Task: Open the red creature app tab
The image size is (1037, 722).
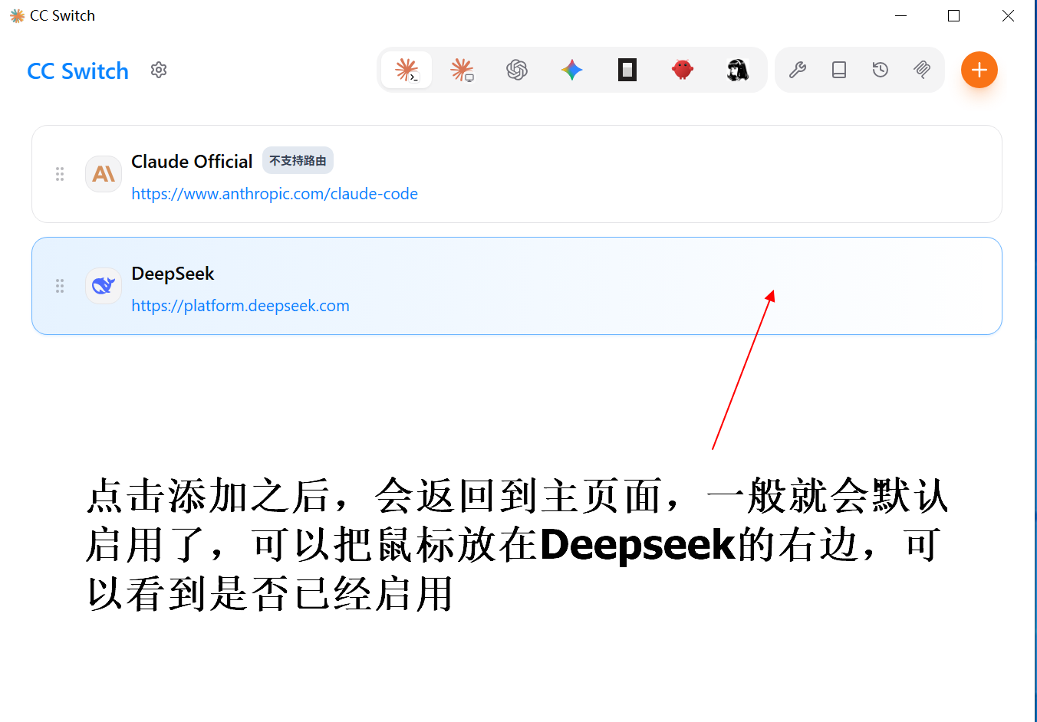Action: click(x=683, y=71)
